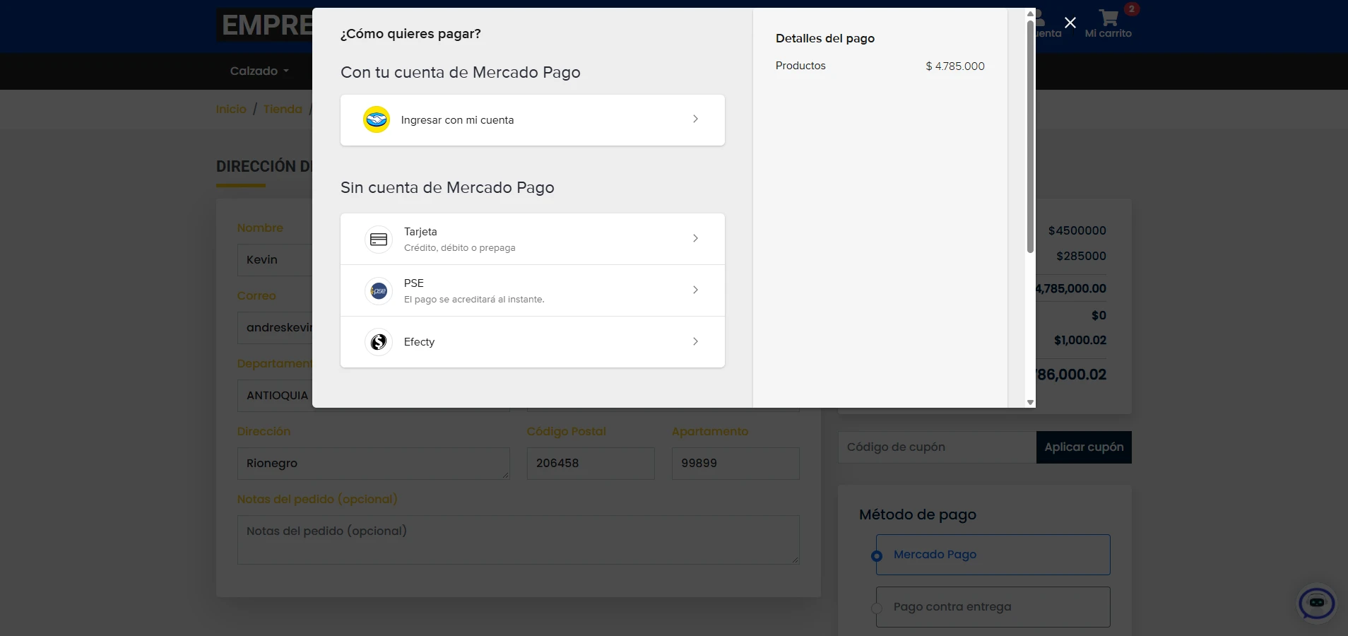
Task: Click the $285000 amount in order summary
Action: coord(1082,256)
